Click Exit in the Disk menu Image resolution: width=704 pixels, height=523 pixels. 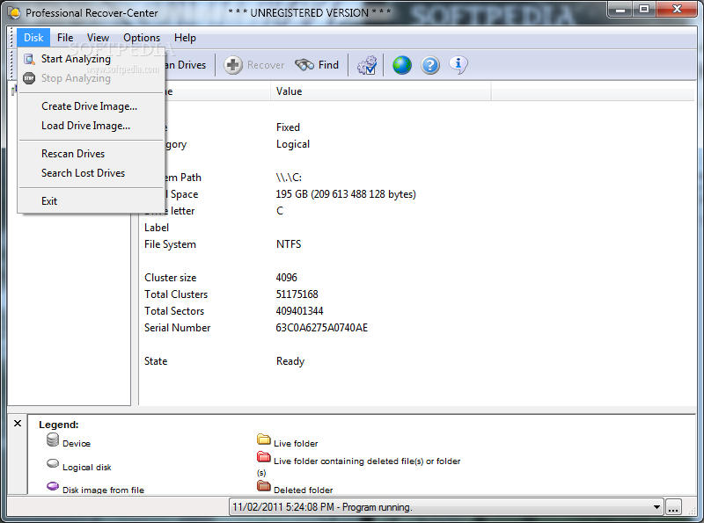pyautogui.click(x=92, y=201)
